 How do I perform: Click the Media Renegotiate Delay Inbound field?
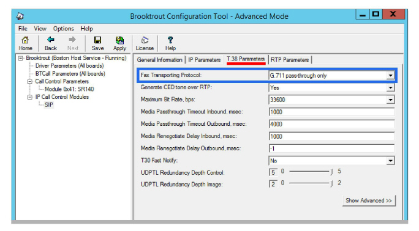pyautogui.click(x=331, y=136)
